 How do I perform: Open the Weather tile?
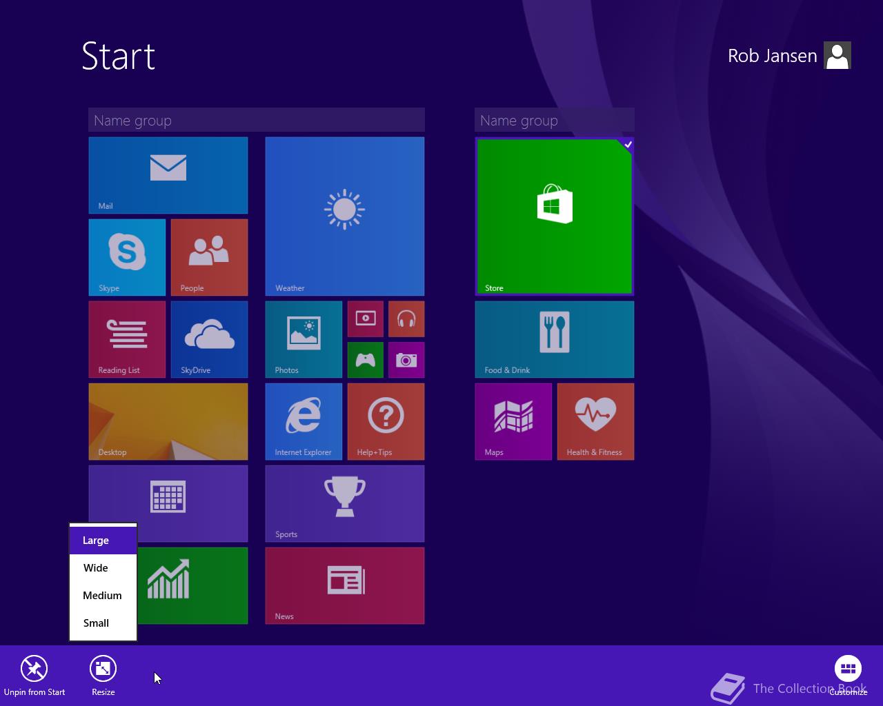click(x=345, y=216)
